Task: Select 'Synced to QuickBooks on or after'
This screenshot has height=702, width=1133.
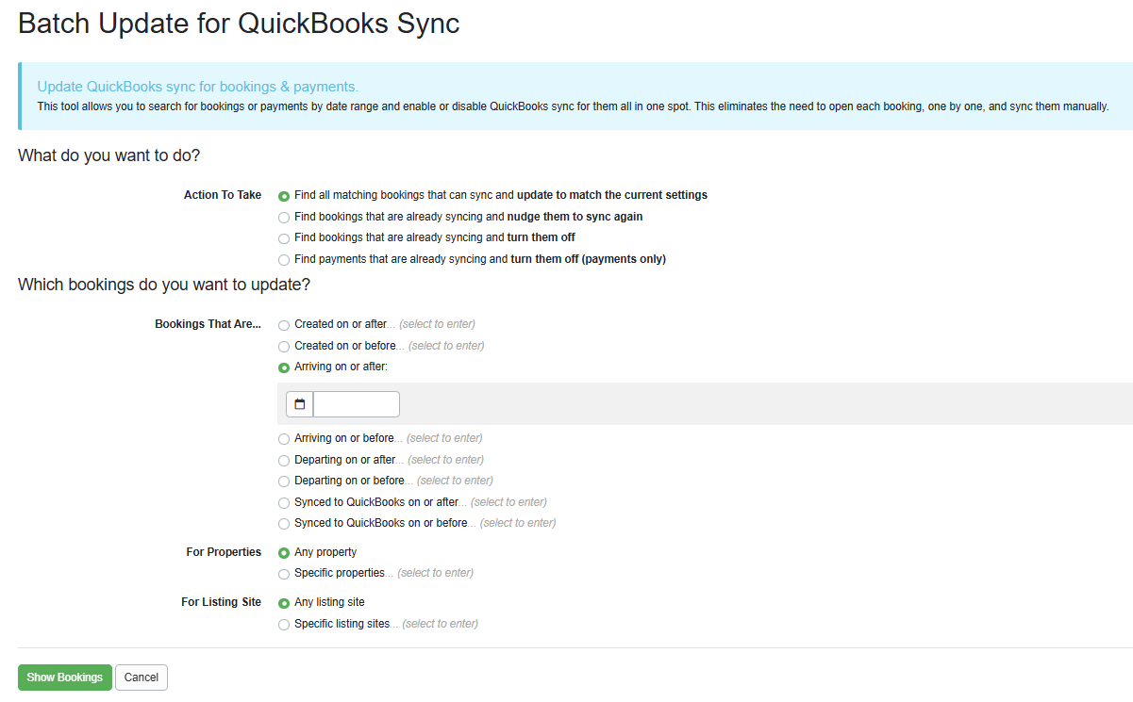Action: coord(284,502)
